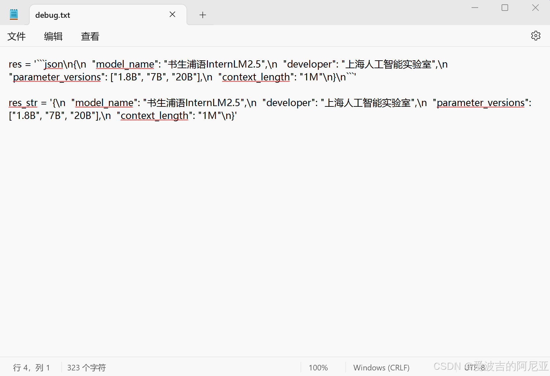Click "parameter_versions" on second line

point(57,77)
